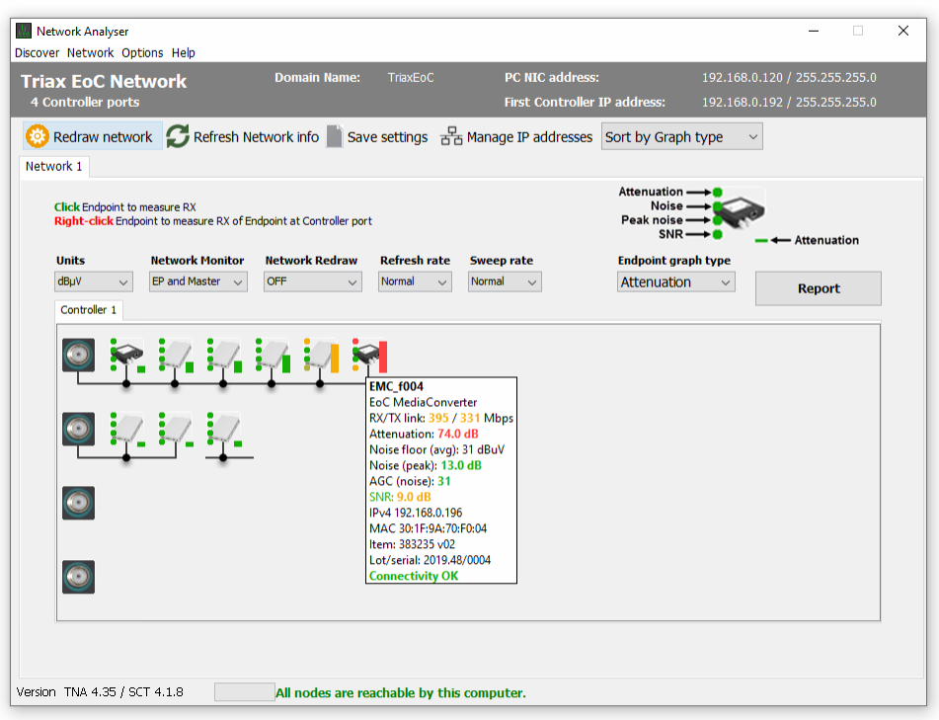Click the RX/TX link 395 / 331 Mbps line
The image size is (939, 720).
(x=441, y=418)
